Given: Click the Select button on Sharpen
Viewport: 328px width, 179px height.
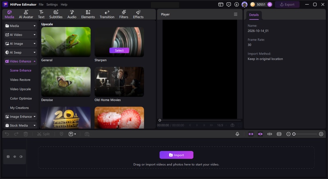Looking at the screenshot, I should 119,51.
